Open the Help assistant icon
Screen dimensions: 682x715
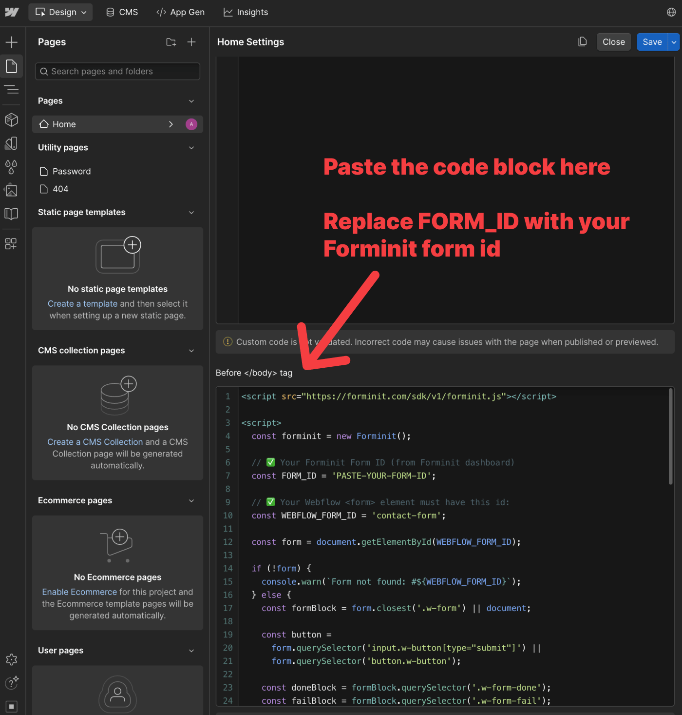coord(12,683)
